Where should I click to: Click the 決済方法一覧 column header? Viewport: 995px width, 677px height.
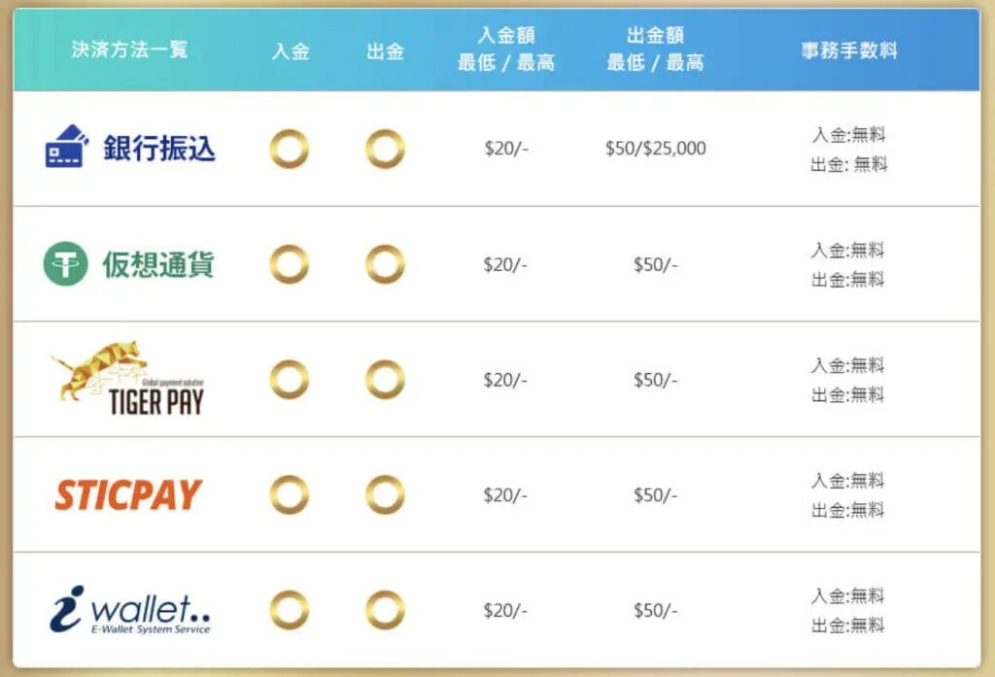click(129, 50)
